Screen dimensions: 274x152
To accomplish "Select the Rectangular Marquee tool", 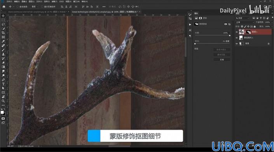I will [3, 20].
